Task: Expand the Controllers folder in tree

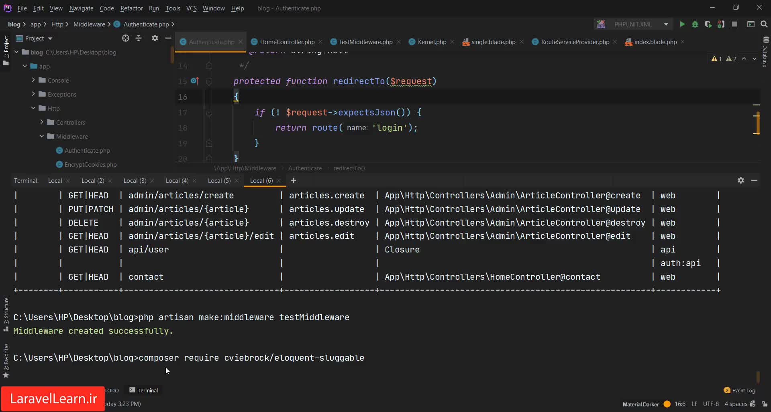Action: coord(42,122)
